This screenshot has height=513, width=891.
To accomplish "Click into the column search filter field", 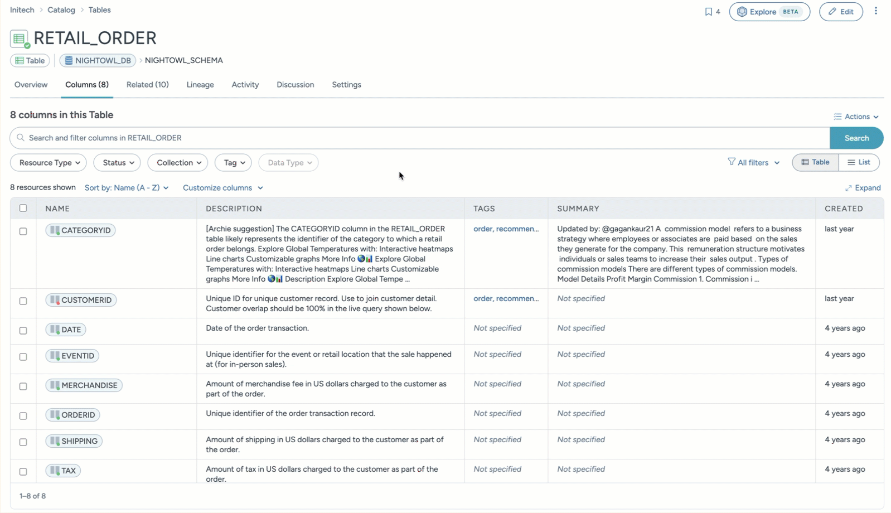I will click(420, 138).
